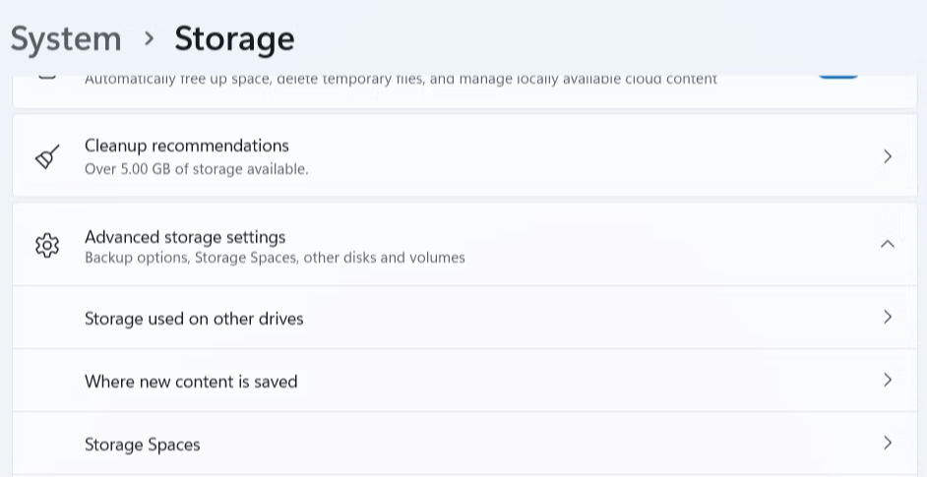Click 'Over 5.00 GB of storage available' text
This screenshot has height=477, width=927.
(197, 169)
